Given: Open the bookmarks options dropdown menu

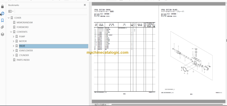Looking at the screenshot, I should 11,11.
